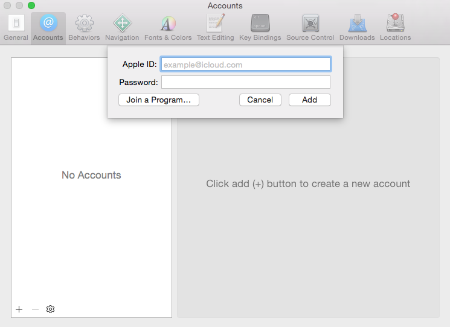Select the Accounts preferences tab
This screenshot has height=327, width=450.
coord(48,28)
